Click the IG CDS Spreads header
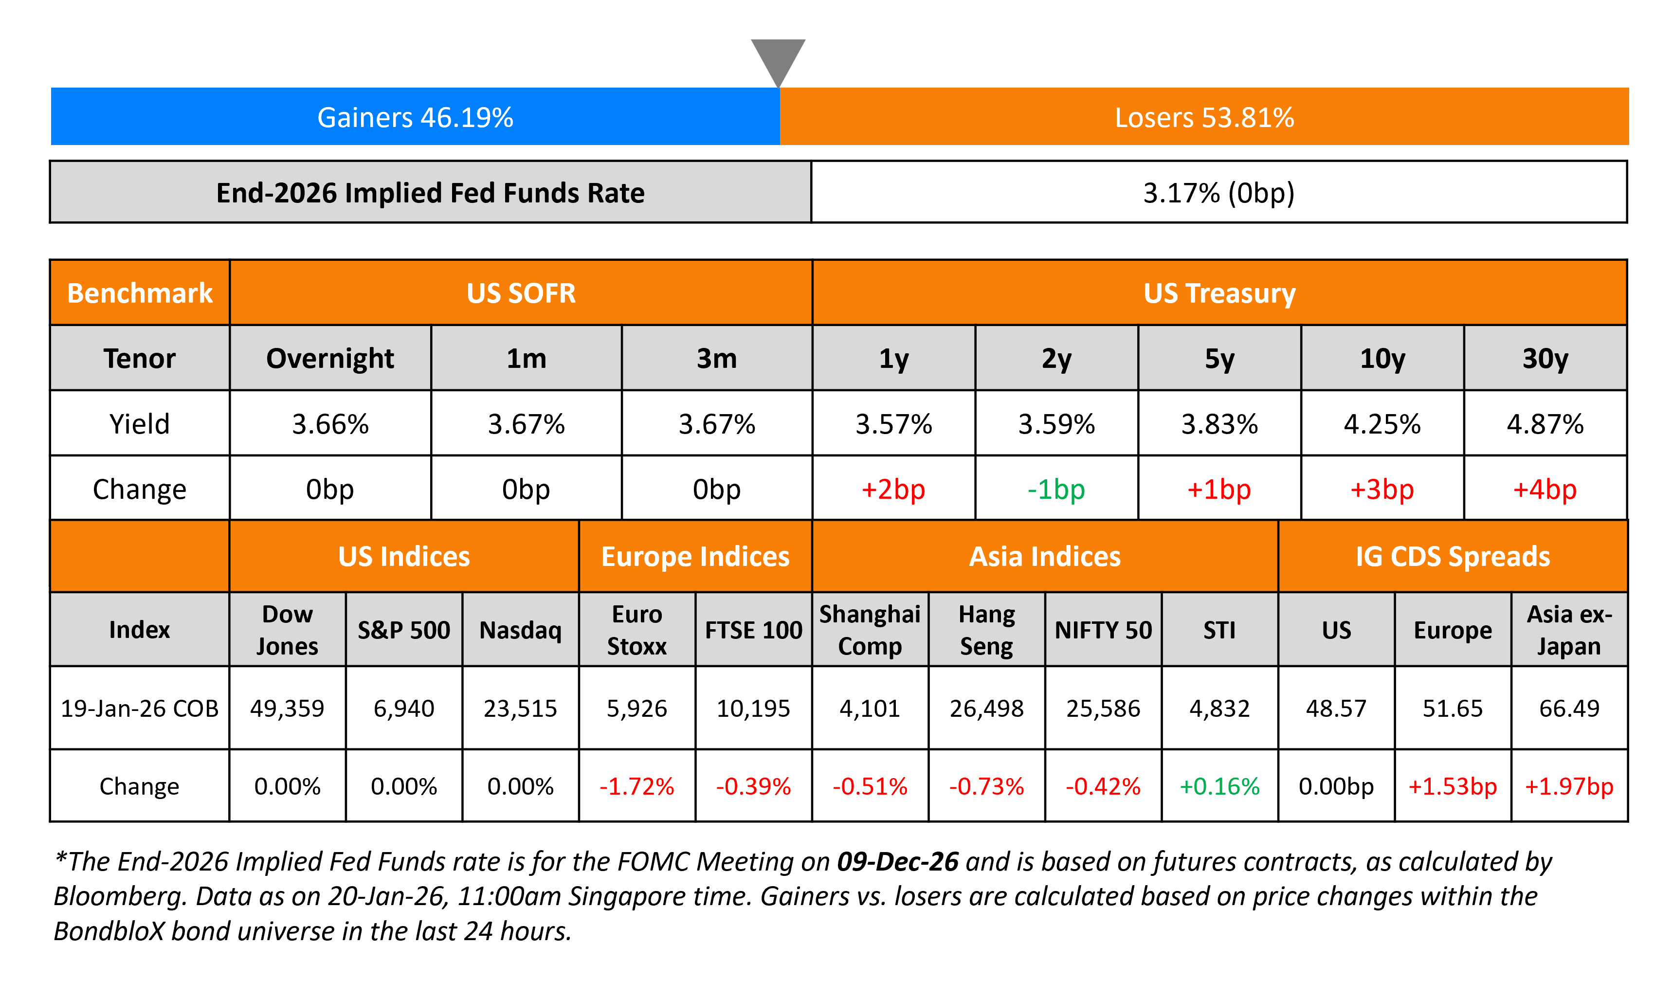Screen dimensions: 1654x1000 1453,556
